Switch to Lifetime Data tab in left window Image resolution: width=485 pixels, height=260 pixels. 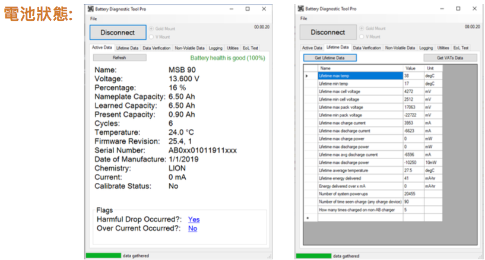(127, 48)
